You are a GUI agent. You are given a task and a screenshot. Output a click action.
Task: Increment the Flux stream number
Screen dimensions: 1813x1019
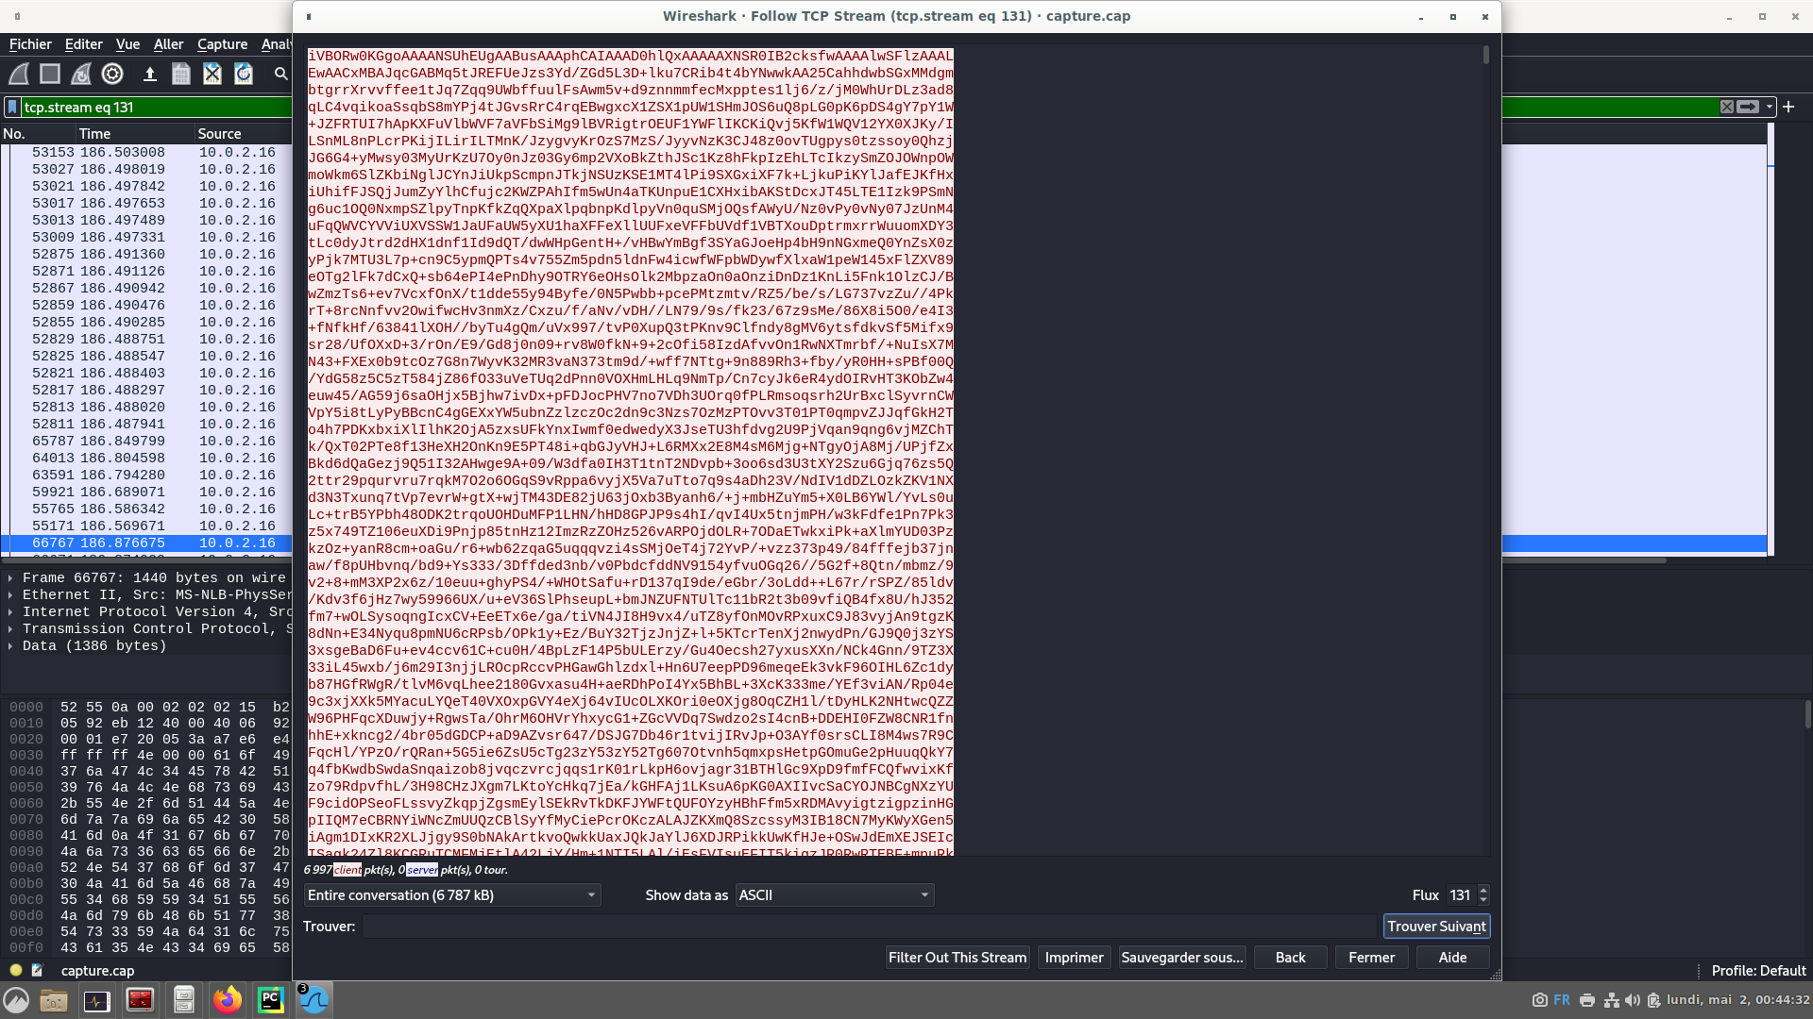click(1483, 890)
